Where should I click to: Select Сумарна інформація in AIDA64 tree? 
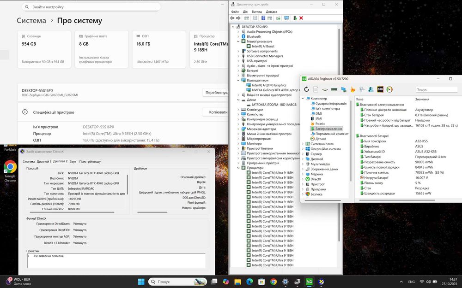tap(328, 103)
